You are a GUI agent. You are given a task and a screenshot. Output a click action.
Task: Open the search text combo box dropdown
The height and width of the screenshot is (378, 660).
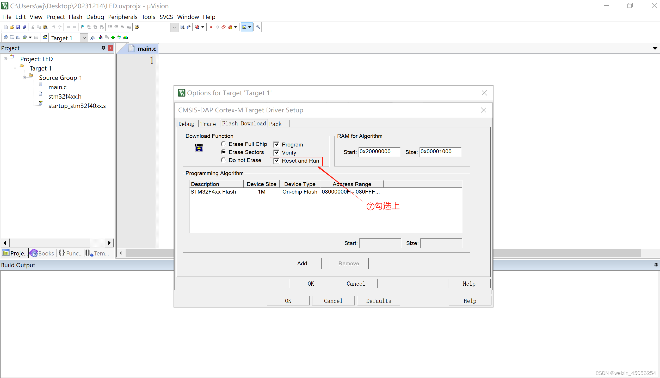[x=174, y=27]
